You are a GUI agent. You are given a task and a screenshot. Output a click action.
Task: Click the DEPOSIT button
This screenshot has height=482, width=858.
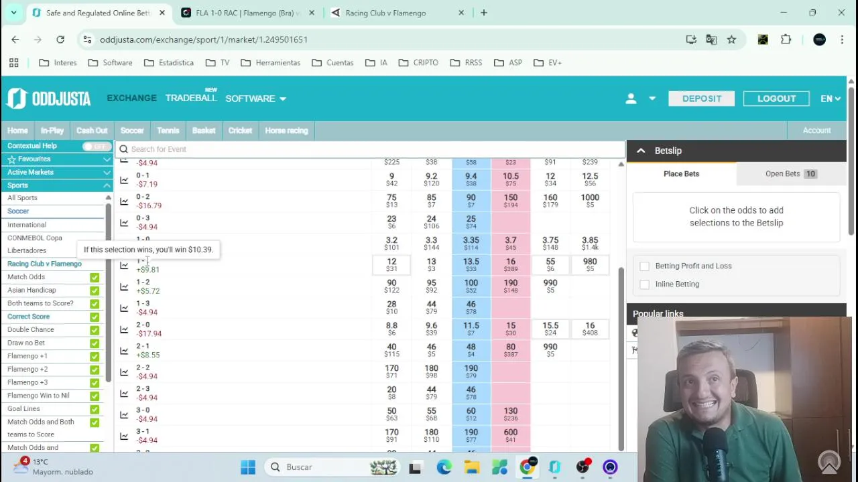click(x=702, y=98)
